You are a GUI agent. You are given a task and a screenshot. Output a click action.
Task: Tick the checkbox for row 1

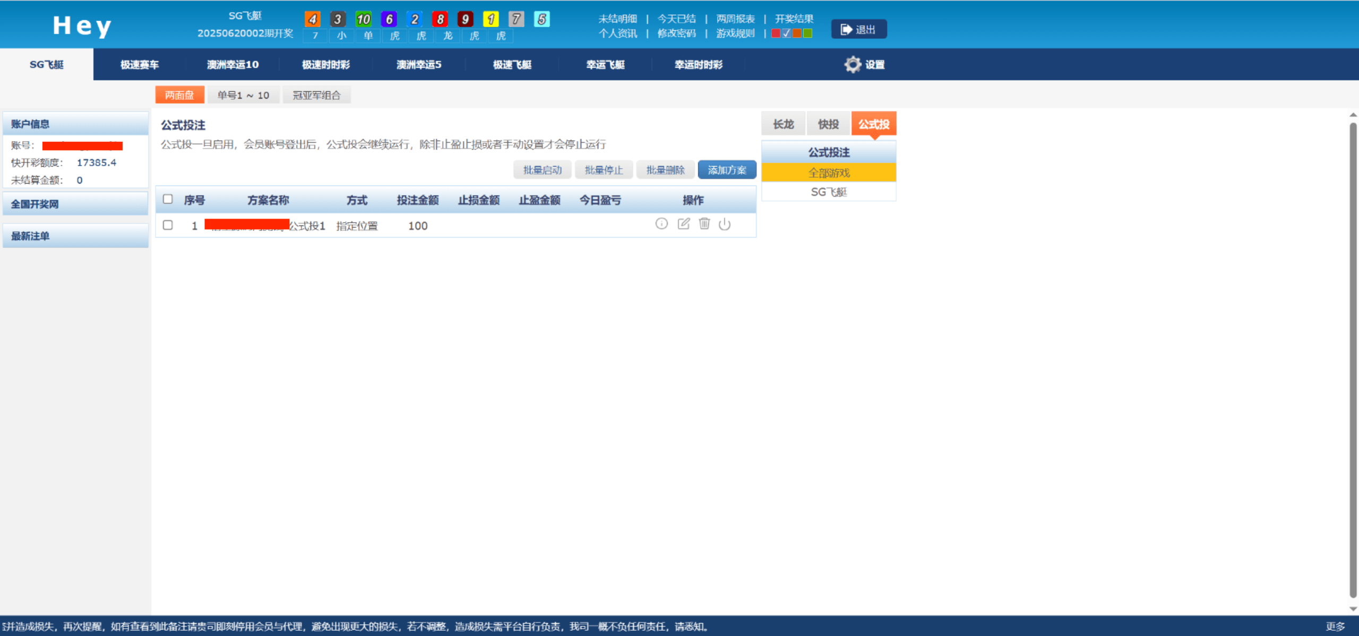(168, 225)
